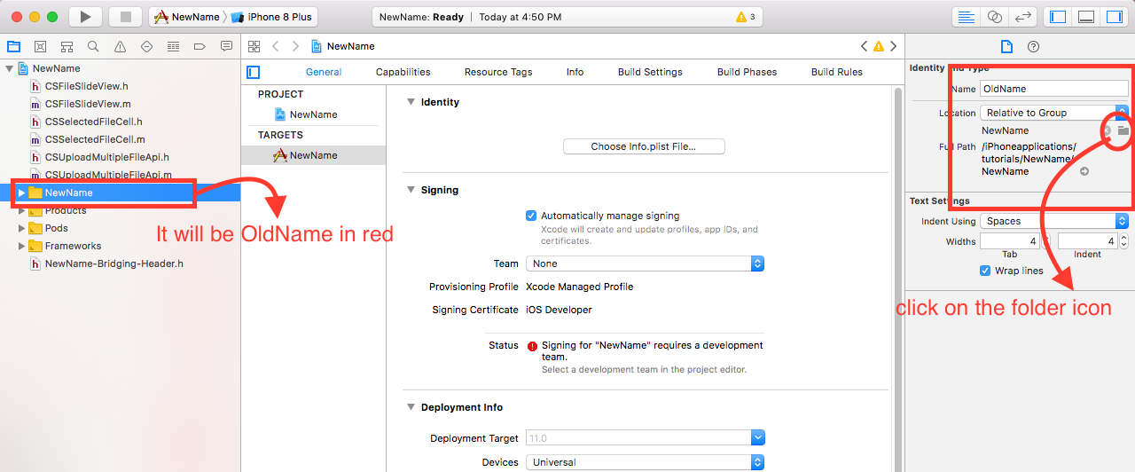The width and height of the screenshot is (1135, 472).
Task: Show the Assistant editor
Action: [995, 17]
